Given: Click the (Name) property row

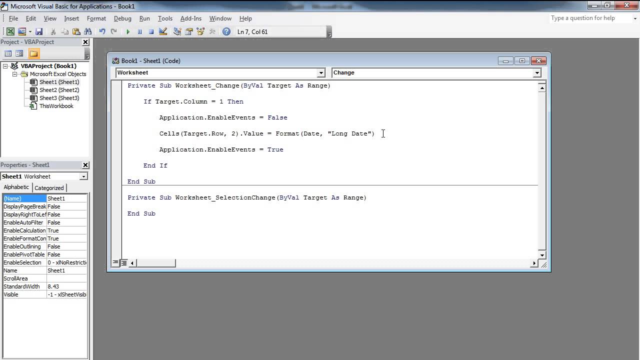Looking at the screenshot, I should (44, 198).
